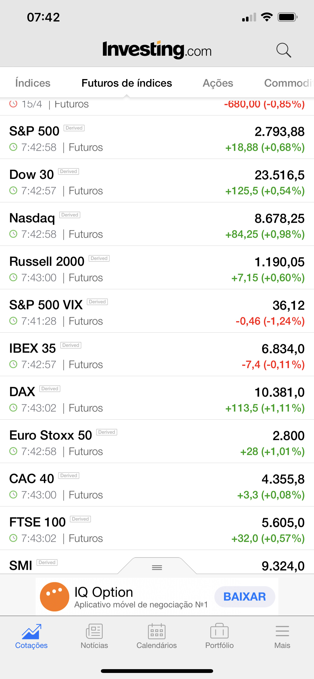Open the search magnifier icon
This screenshot has width=314, height=679.
click(284, 50)
